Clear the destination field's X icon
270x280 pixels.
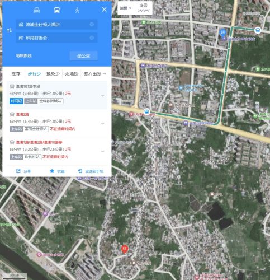[92, 38]
